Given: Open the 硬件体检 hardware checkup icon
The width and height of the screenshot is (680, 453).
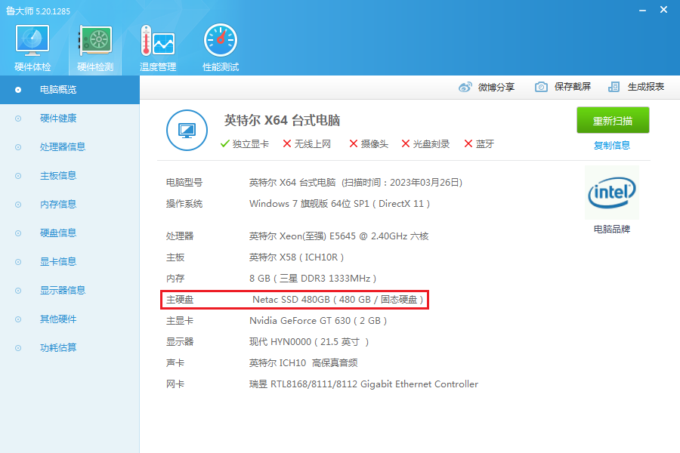Looking at the screenshot, I should tap(32, 41).
